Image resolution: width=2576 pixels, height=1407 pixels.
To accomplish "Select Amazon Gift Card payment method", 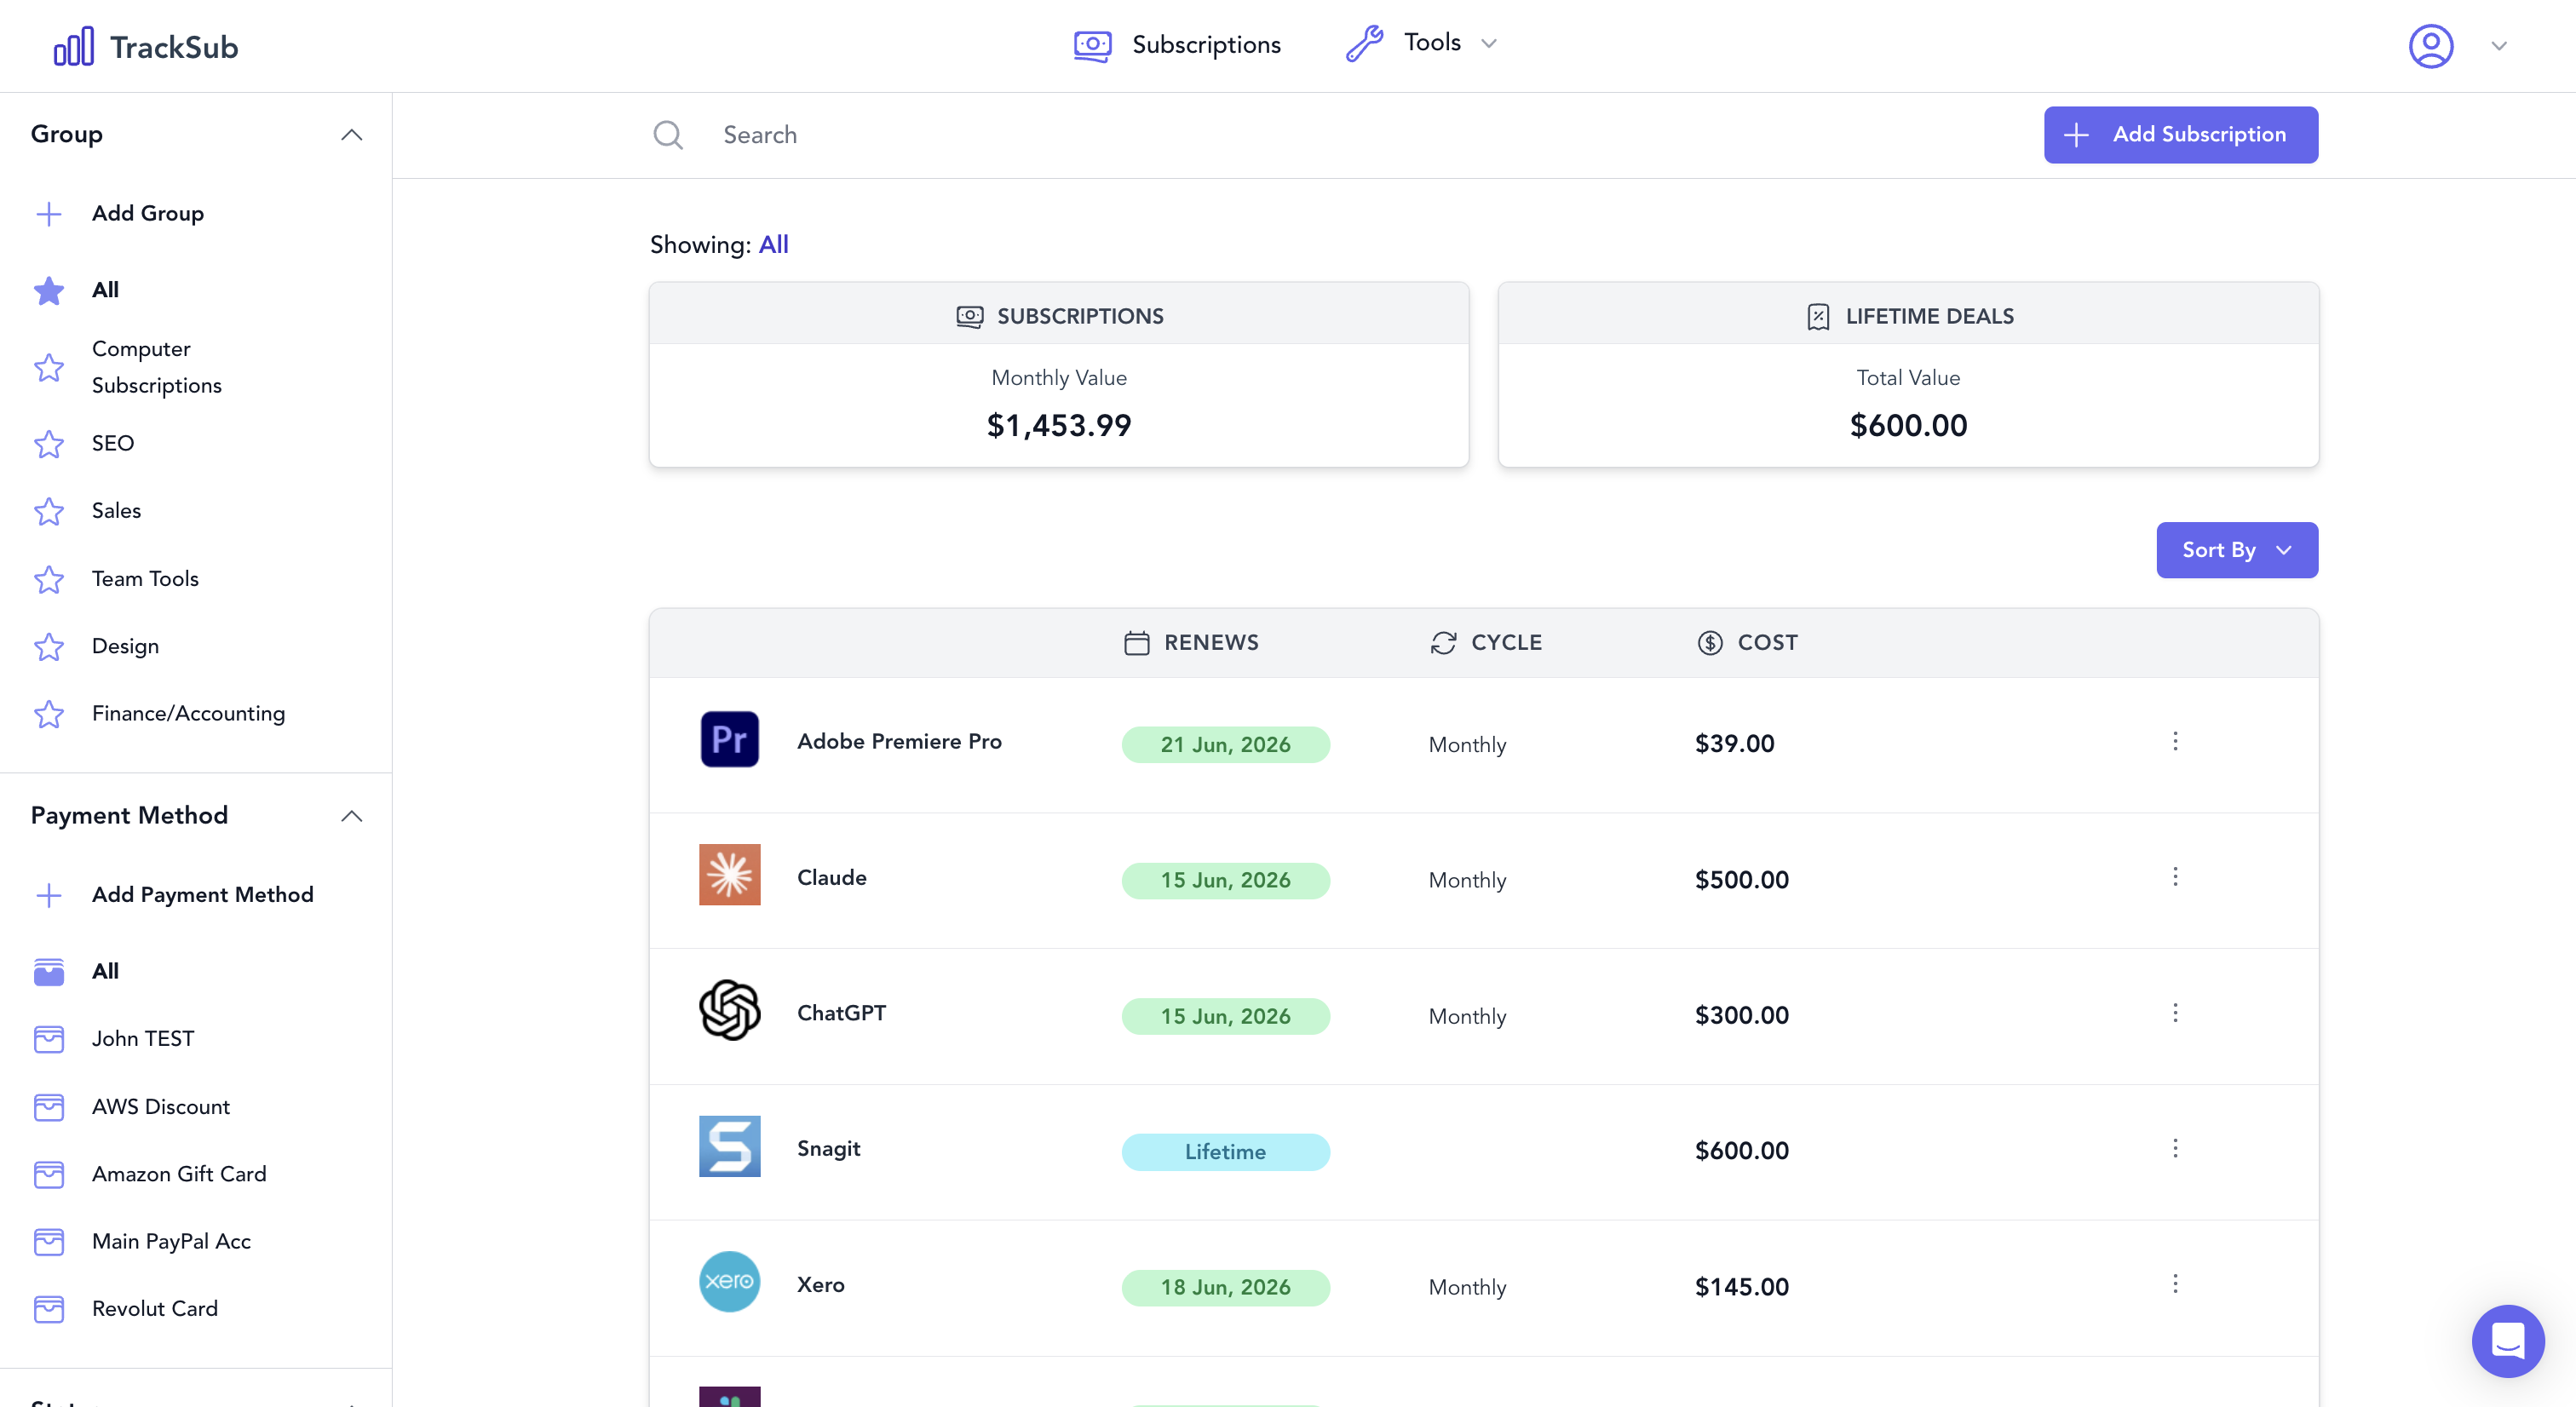I will coord(179,1174).
